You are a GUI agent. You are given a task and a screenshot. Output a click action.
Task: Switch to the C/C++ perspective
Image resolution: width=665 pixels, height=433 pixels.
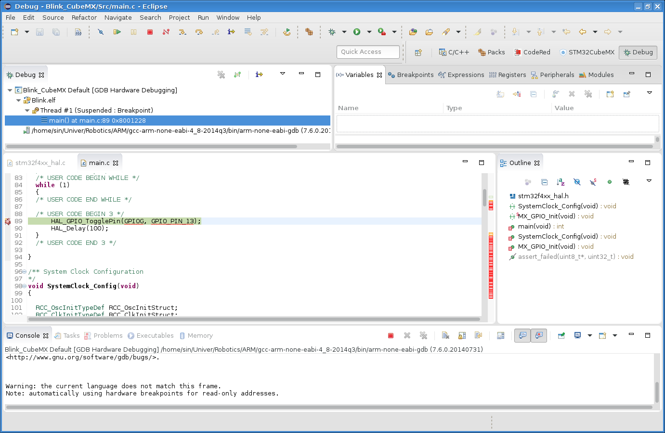point(454,52)
